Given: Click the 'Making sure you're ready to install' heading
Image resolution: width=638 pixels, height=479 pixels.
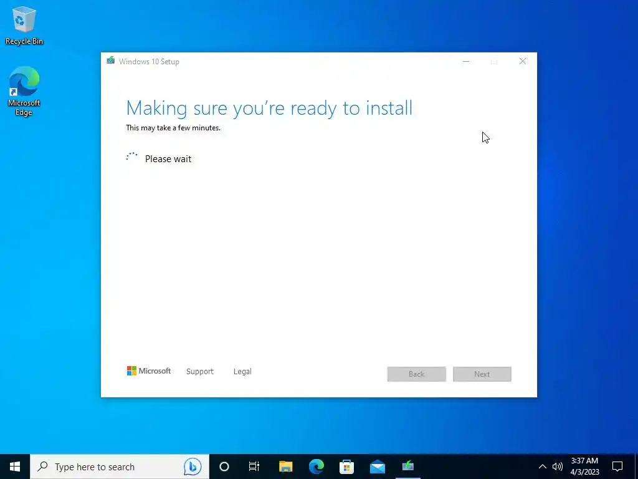Looking at the screenshot, I should click(x=269, y=109).
